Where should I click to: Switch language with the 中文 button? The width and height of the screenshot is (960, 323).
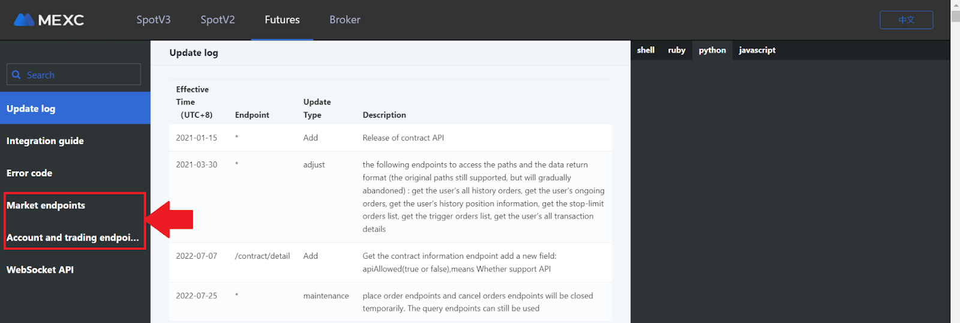906,20
